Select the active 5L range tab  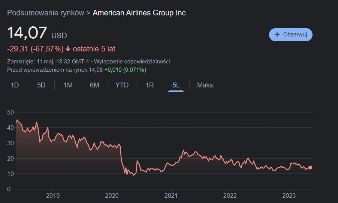tap(176, 85)
